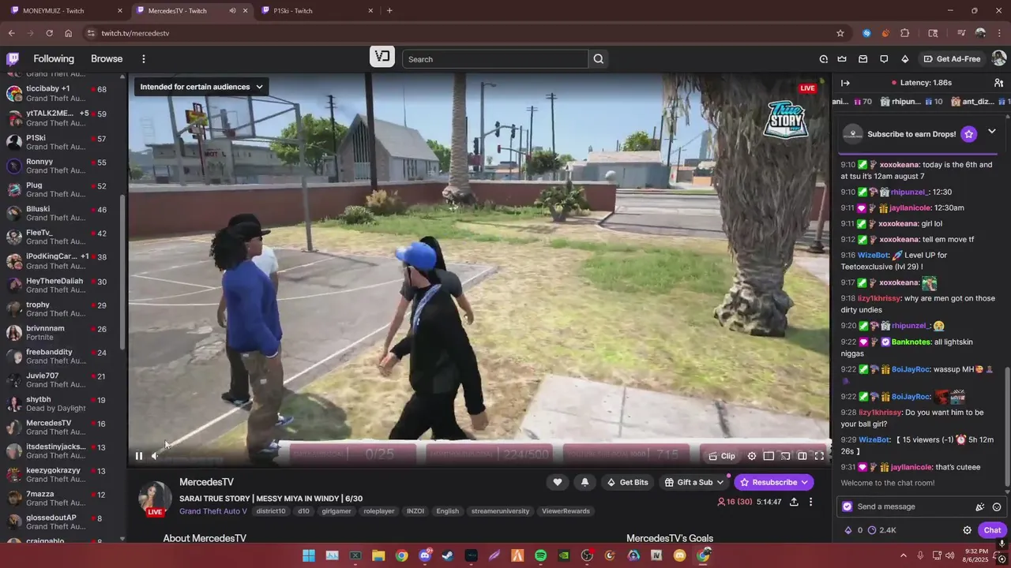Click the Get Bits button
1011x568 pixels.
click(x=627, y=482)
